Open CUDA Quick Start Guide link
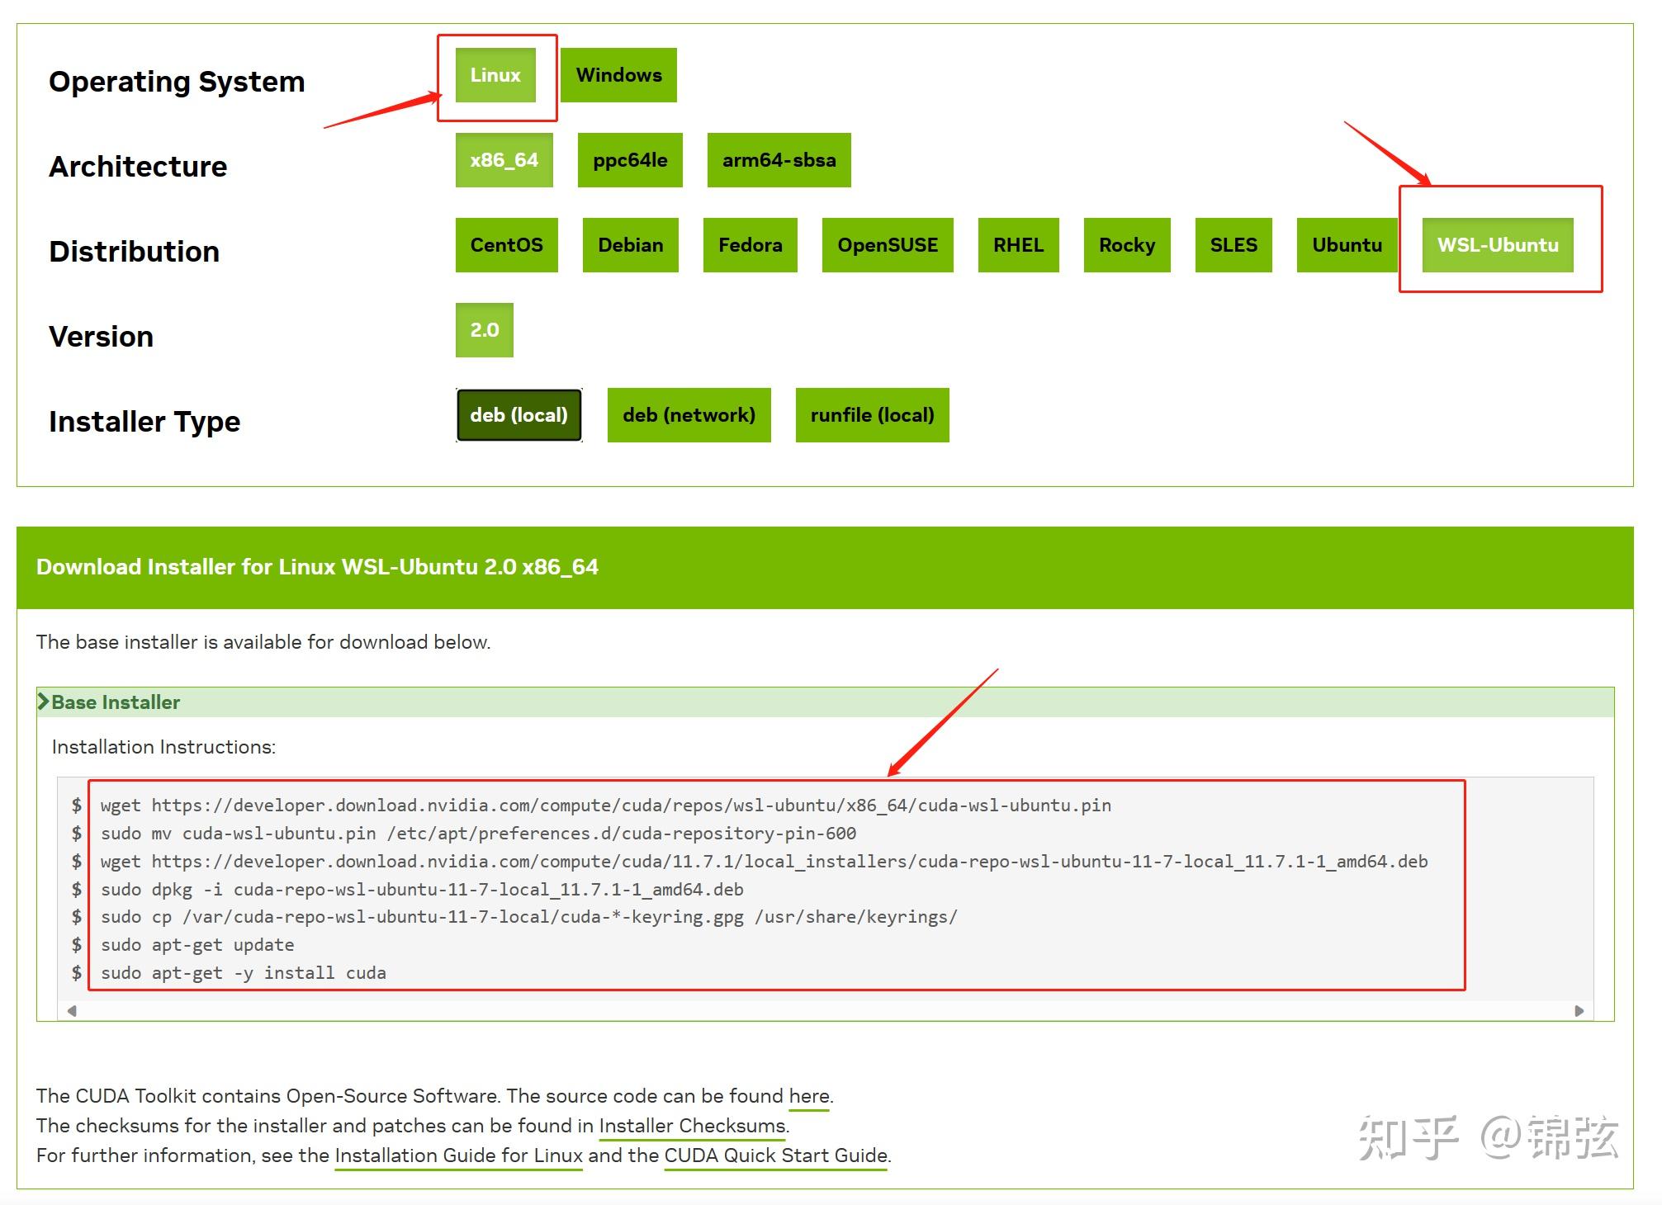Screen dimensions: 1662x1205 point(775,1155)
